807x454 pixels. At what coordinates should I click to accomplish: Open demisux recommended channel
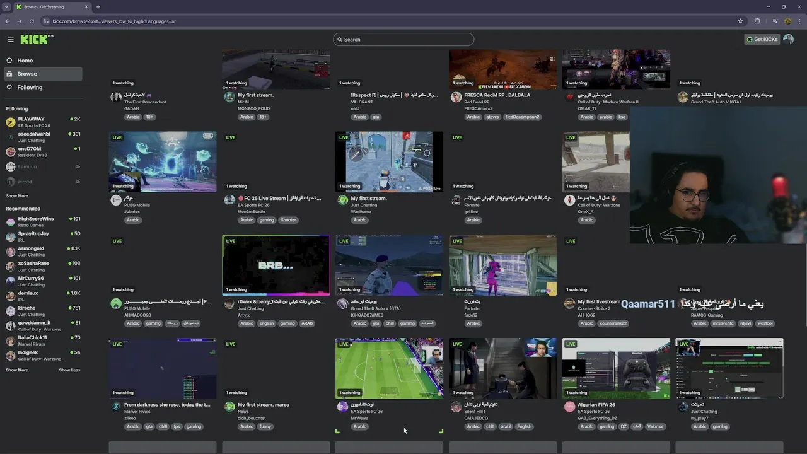point(43,296)
